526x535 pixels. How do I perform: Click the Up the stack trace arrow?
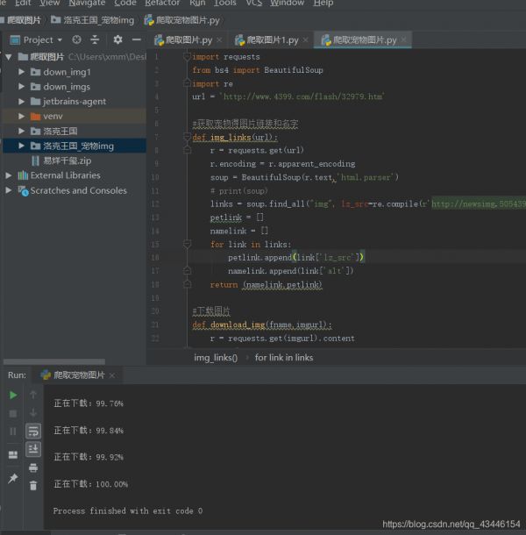(33, 395)
